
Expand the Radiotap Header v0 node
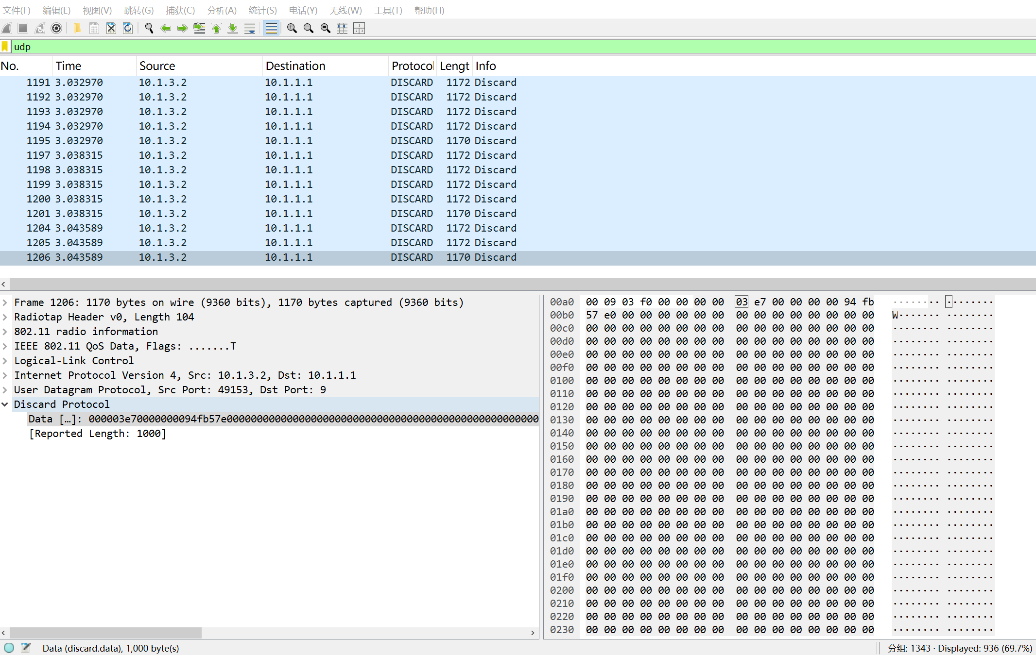pos(5,317)
